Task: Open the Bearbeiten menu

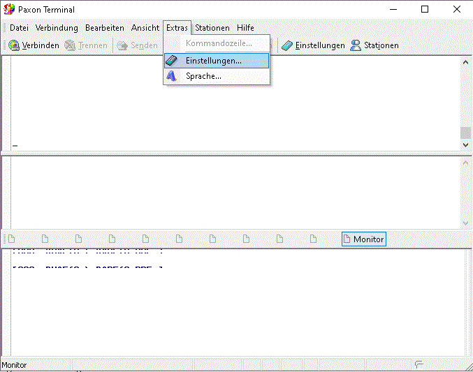Action: (105, 28)
